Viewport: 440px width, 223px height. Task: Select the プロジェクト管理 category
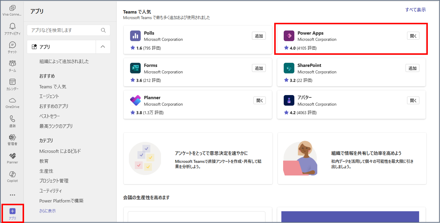pyautogui.click(x=54, y=181)
